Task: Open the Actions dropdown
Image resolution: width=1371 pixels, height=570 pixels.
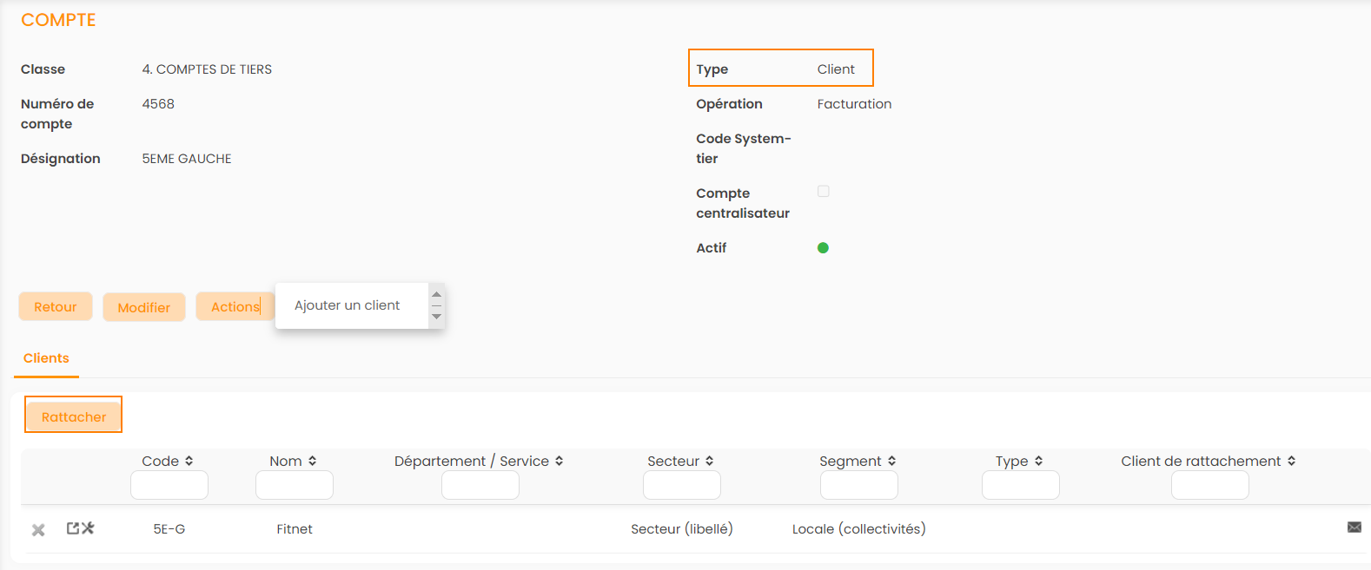Action: (x=235, y=307)
